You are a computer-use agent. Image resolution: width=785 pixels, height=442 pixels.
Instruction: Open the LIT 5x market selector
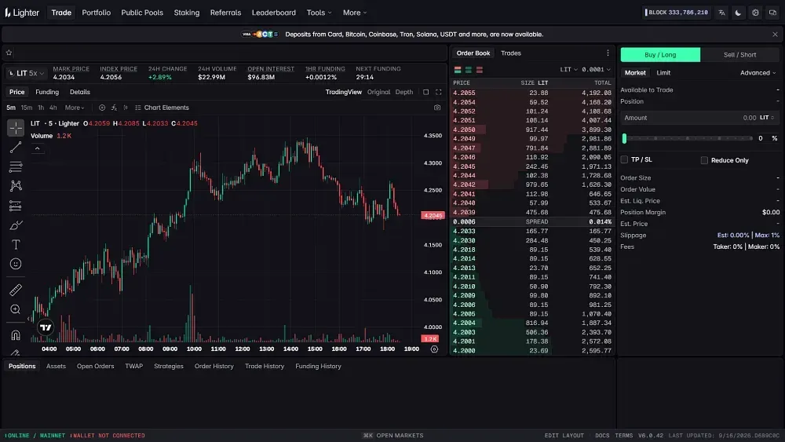pos(26,73)
